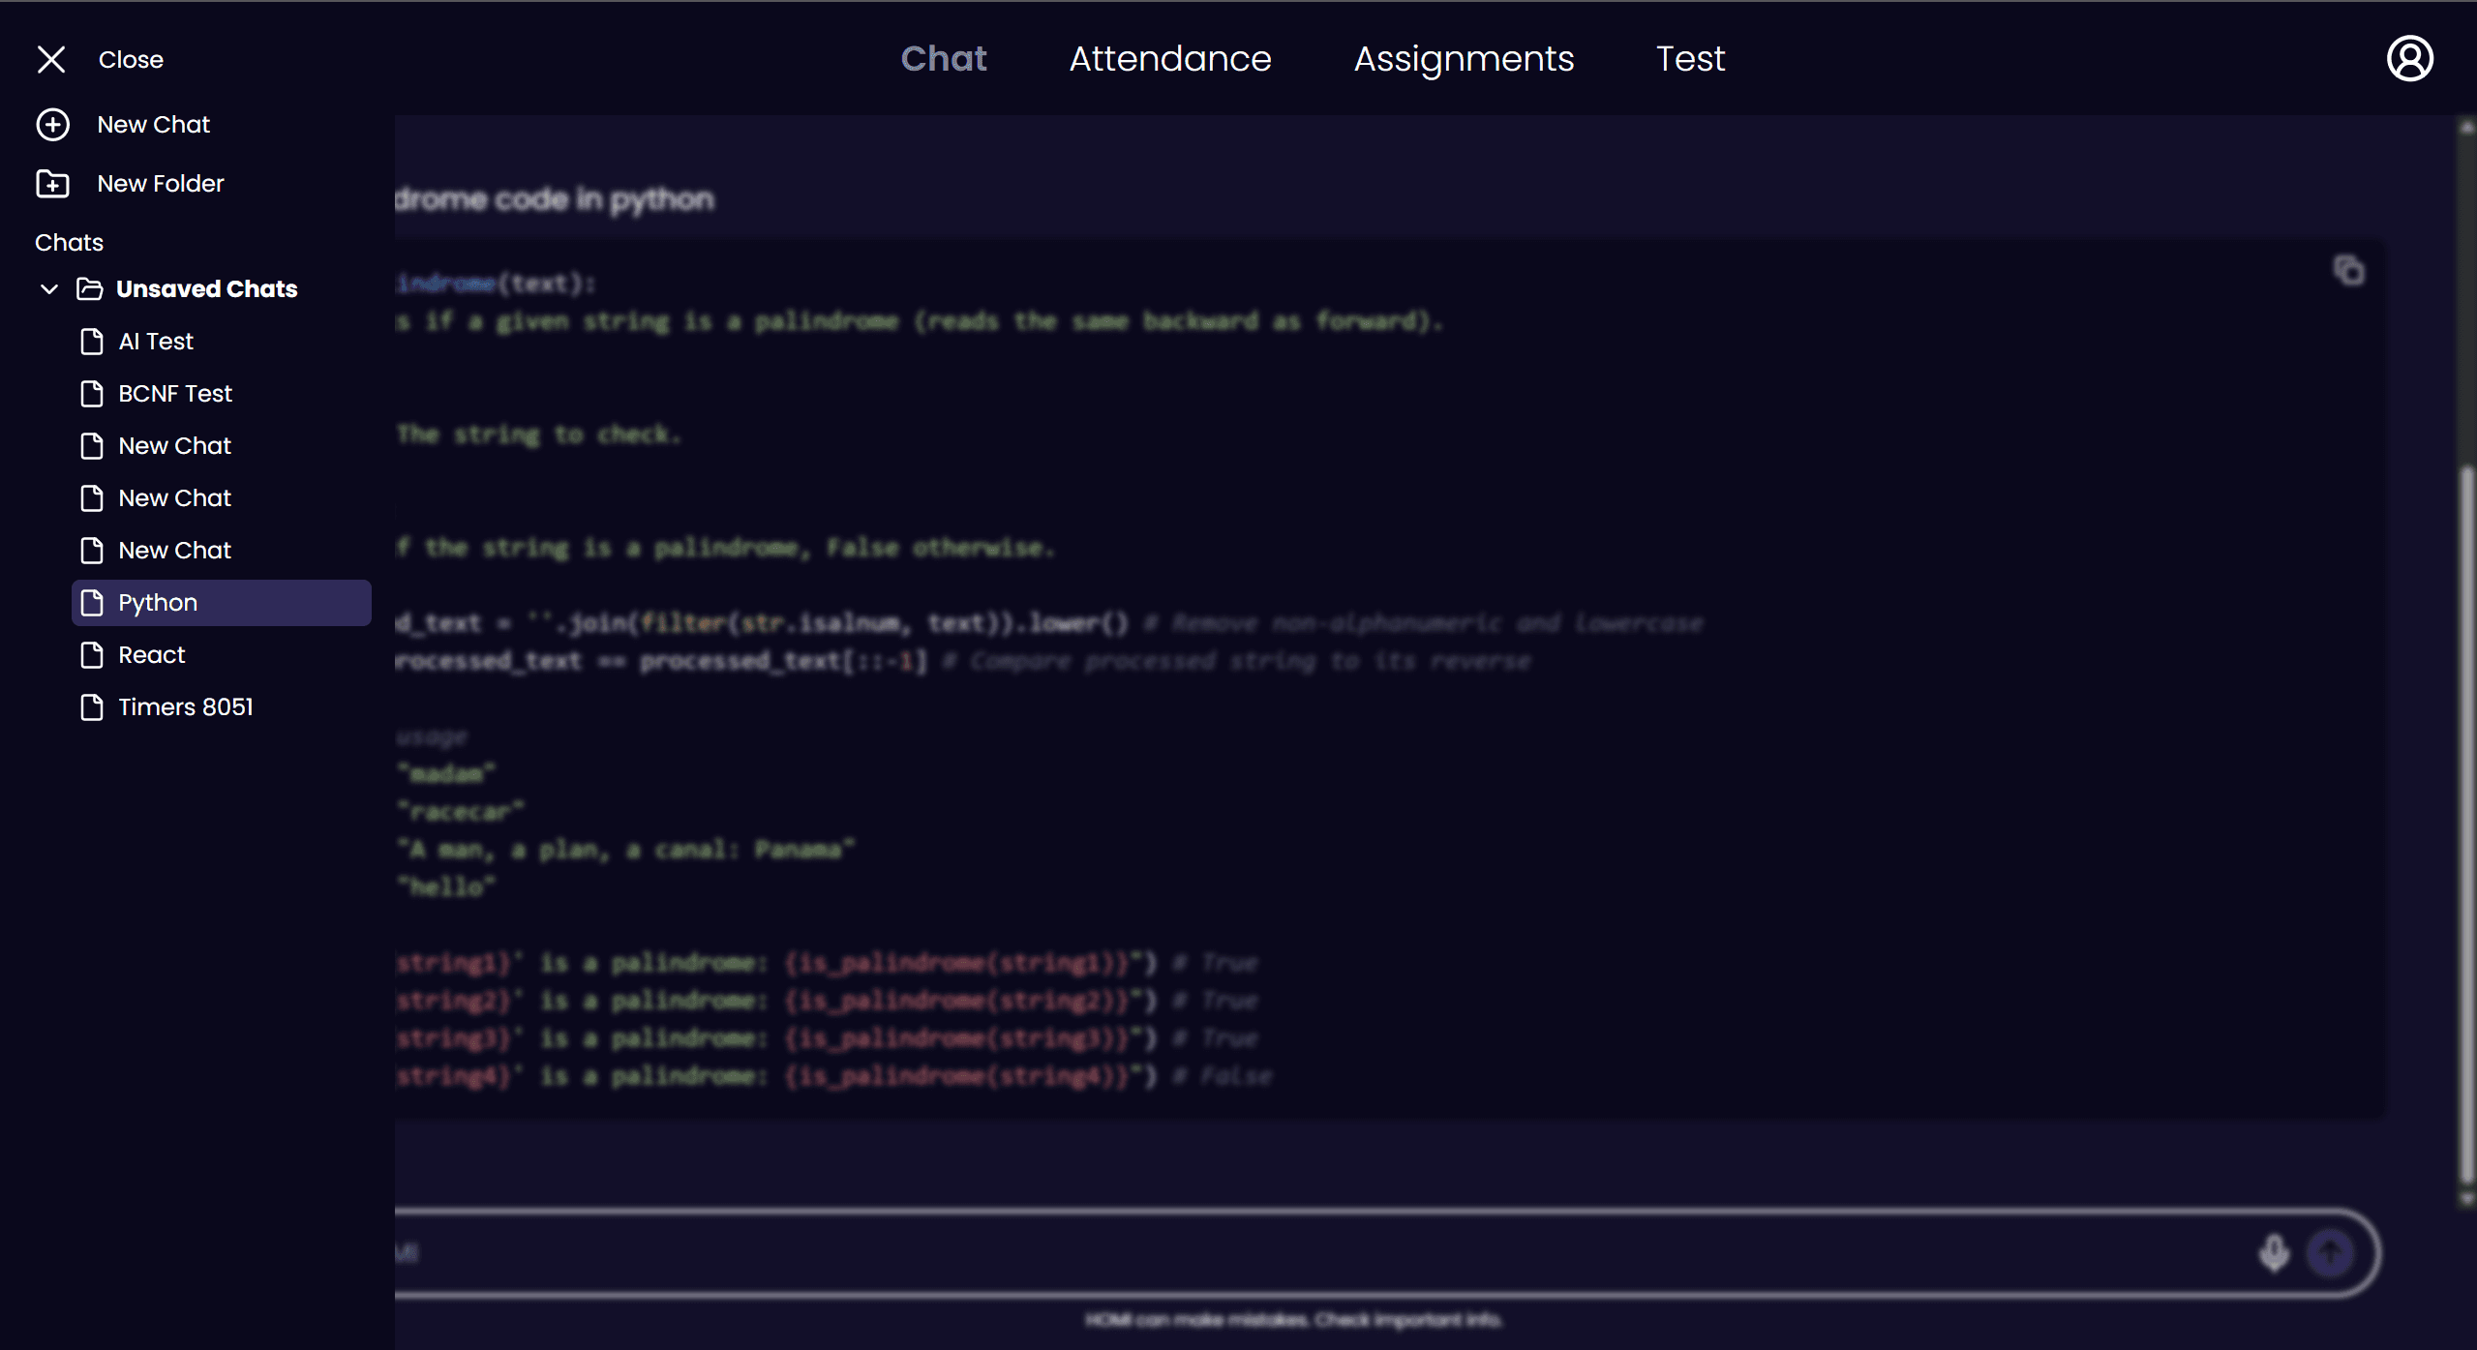
Task: Click the New Folder icon
Action: pyautogui.click(x=52, y=184)
